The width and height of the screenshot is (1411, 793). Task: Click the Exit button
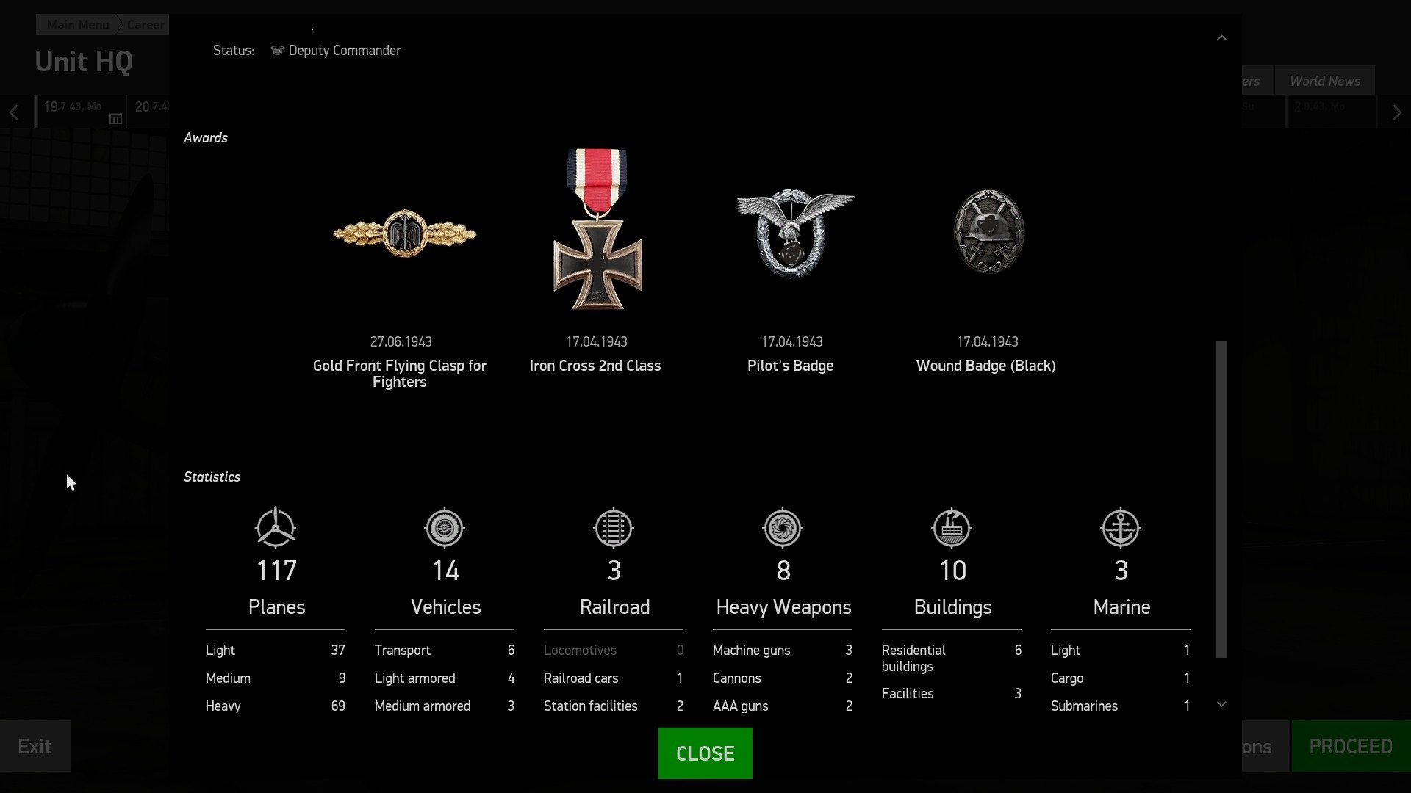[35, 746]
